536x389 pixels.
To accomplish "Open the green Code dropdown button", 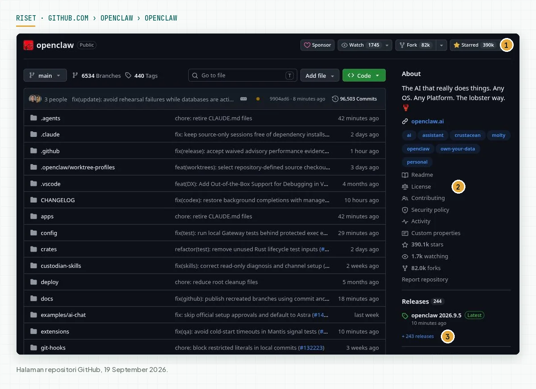I will tap(364, 76).
